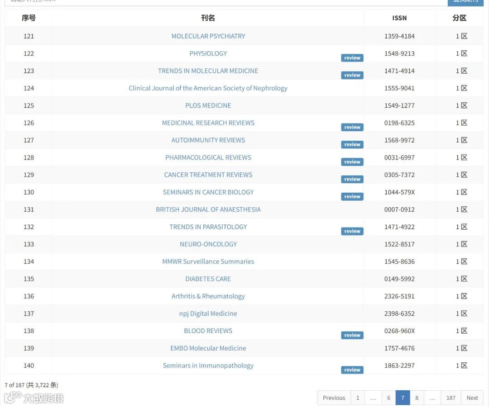The height and width of the screenshot is (407, 489).
Task: Open NEURO-ONCOLOGY journal link
Action: [208, 244]
